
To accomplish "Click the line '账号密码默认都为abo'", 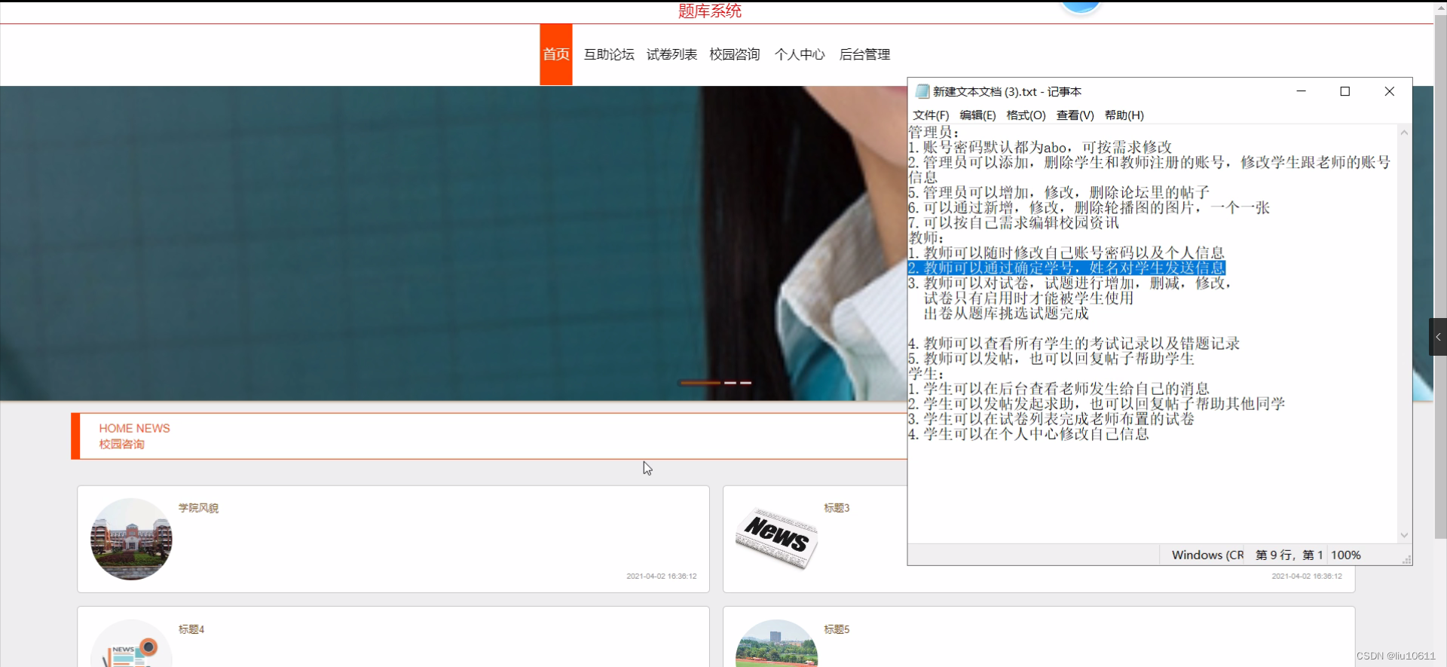I will 1040,148.
